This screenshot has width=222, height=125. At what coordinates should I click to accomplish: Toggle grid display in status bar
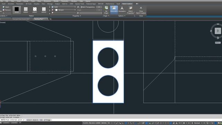point(109,123)
